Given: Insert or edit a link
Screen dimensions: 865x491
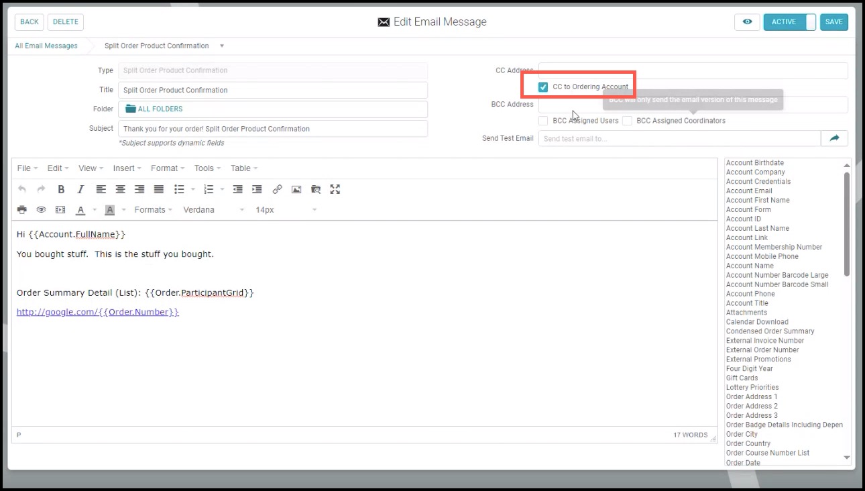Looking at the screenshot, I should [x=277, y=190].
